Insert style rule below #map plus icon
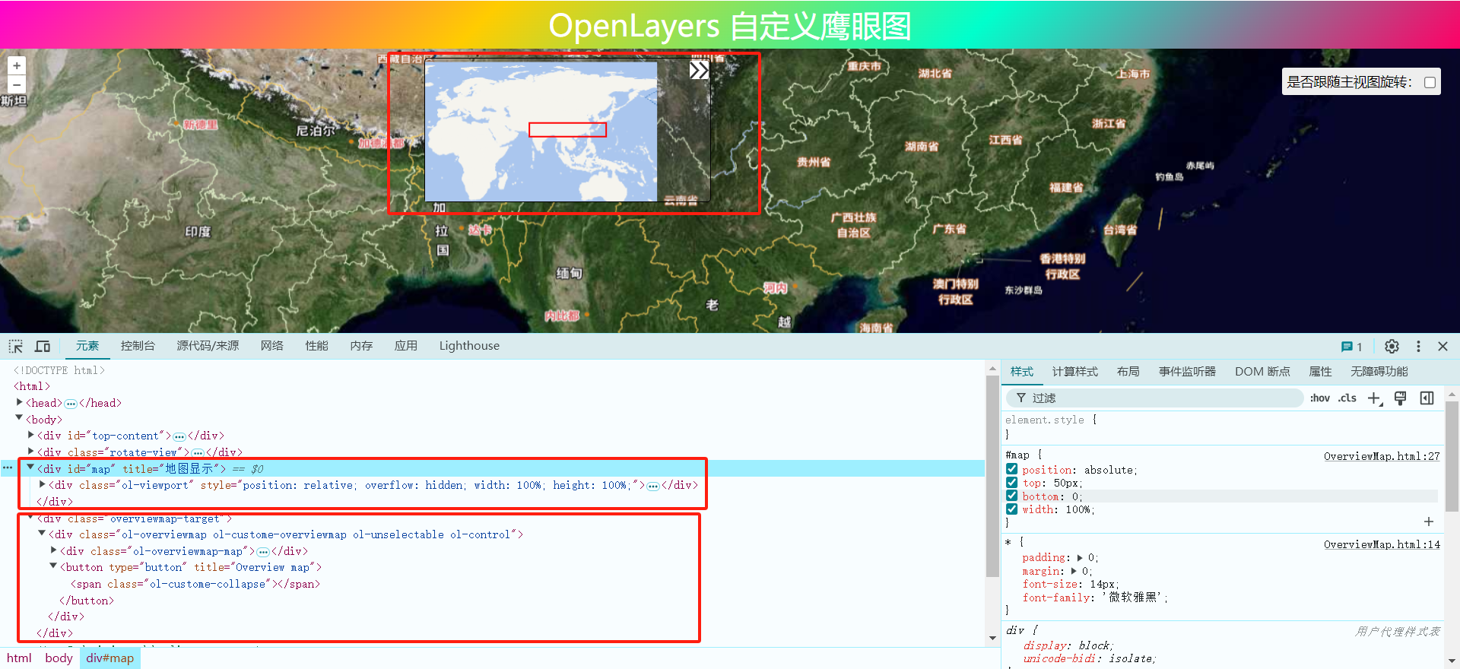The width and height of the screenshot is (1460, 669). point(1428,522)
